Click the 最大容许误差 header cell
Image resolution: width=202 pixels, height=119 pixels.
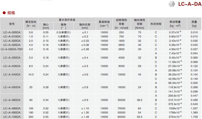[x=67, y=20]
